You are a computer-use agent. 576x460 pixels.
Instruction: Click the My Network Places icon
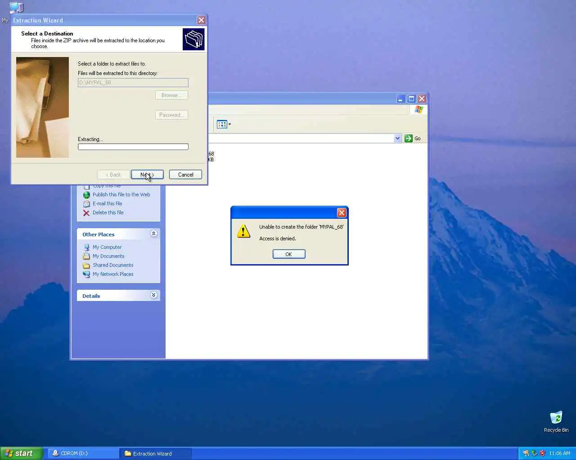[x=86, y=274]
